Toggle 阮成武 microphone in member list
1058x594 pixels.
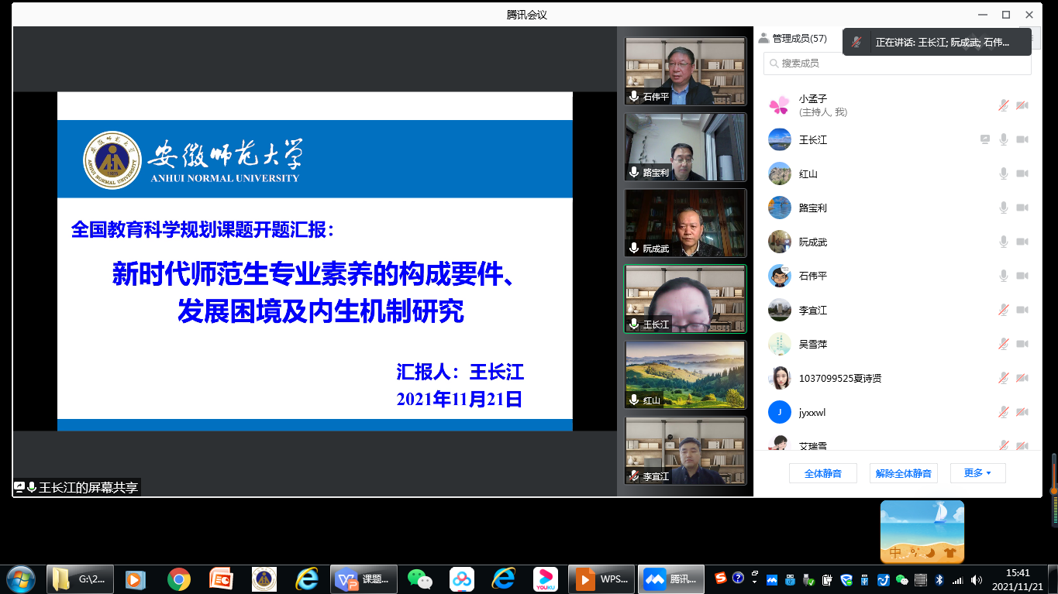point(1004,242)
